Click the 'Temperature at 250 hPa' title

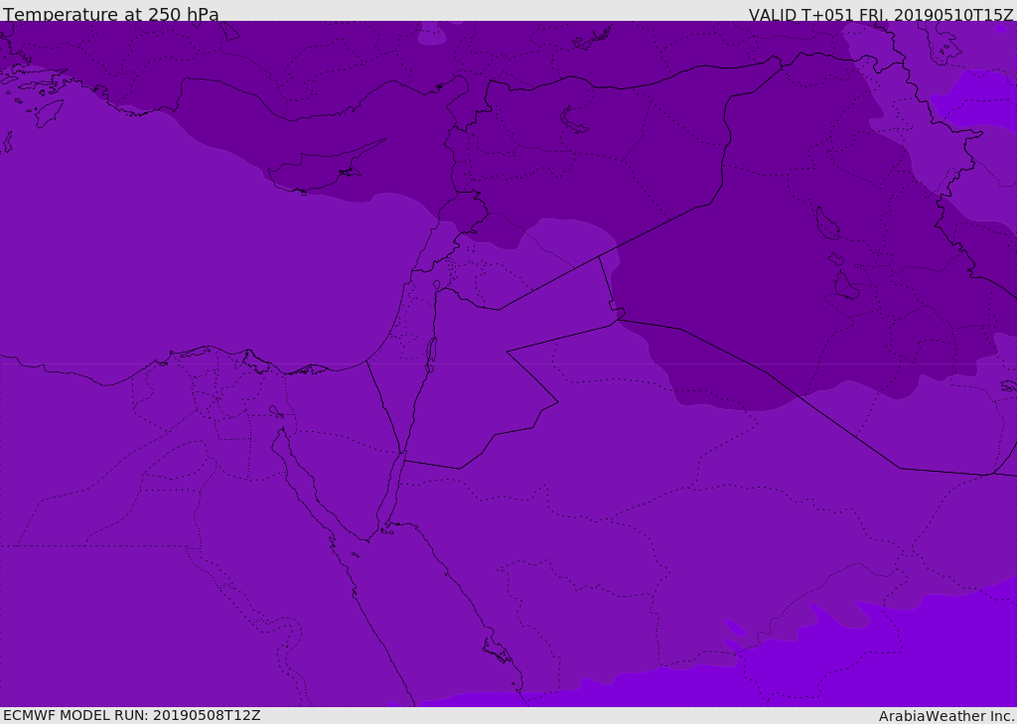pos(111,14)
